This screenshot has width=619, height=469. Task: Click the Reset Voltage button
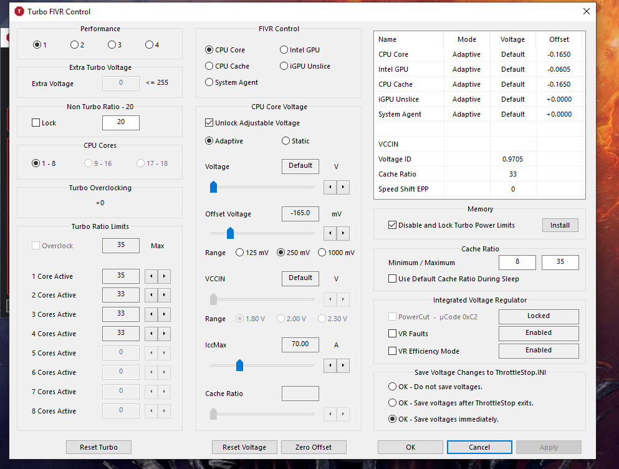[x=244, y=447]
